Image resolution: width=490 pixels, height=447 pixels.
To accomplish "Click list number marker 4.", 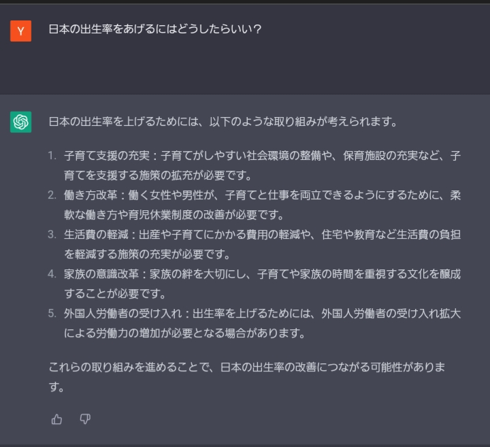I will pyautogui.click(x=52, y=274).
